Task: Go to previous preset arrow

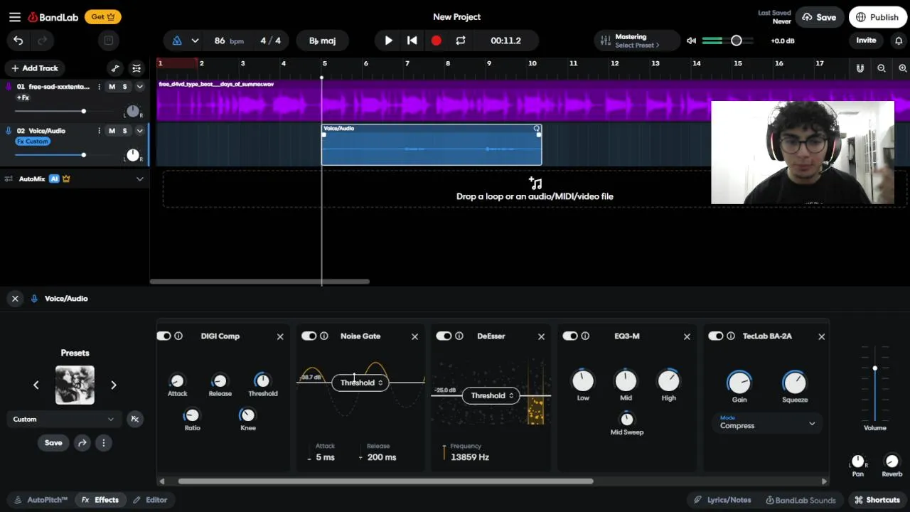Action: [36, 385]
